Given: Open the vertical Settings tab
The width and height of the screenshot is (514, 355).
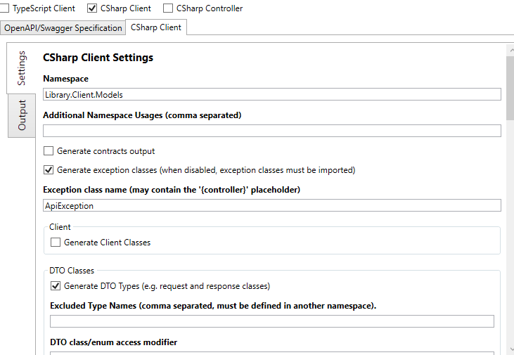Looking at the screenshot, I should pyautogui.click(x=21, y=68).
